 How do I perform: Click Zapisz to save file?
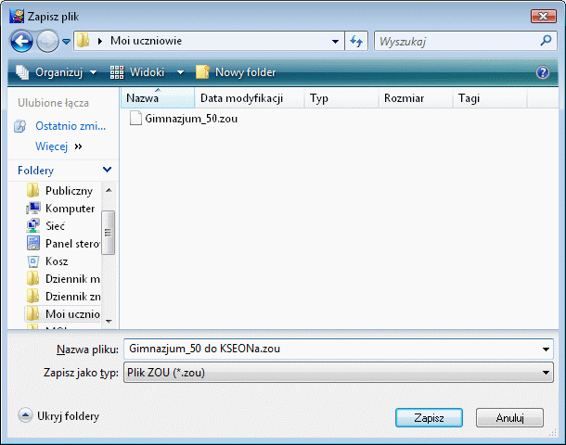point(429,417)
